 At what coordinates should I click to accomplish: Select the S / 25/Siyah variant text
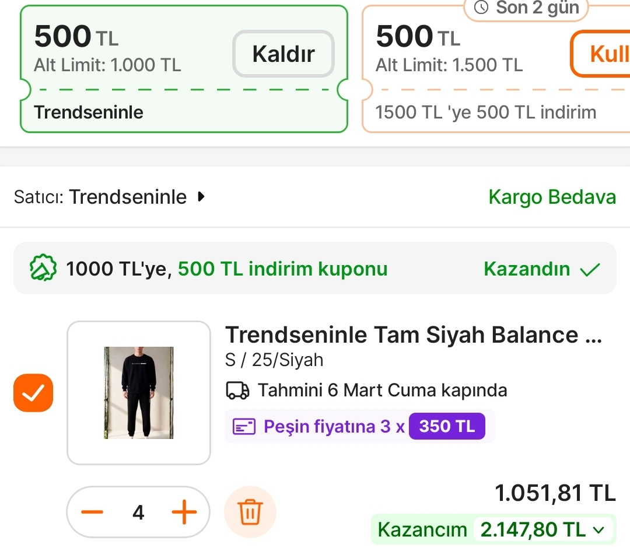(x=274, y=360)
